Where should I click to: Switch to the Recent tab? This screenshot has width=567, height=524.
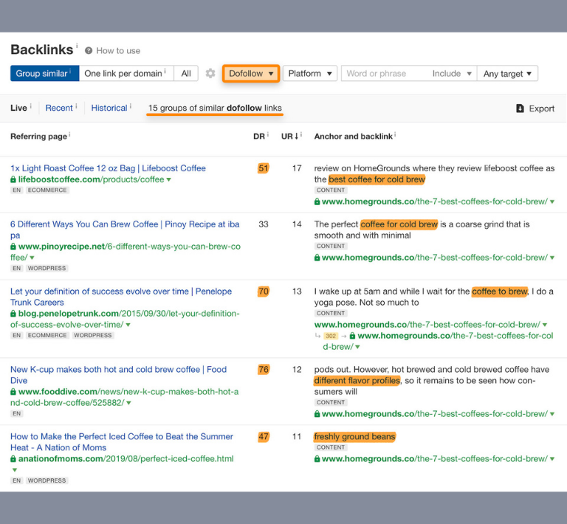click(59, 108)
